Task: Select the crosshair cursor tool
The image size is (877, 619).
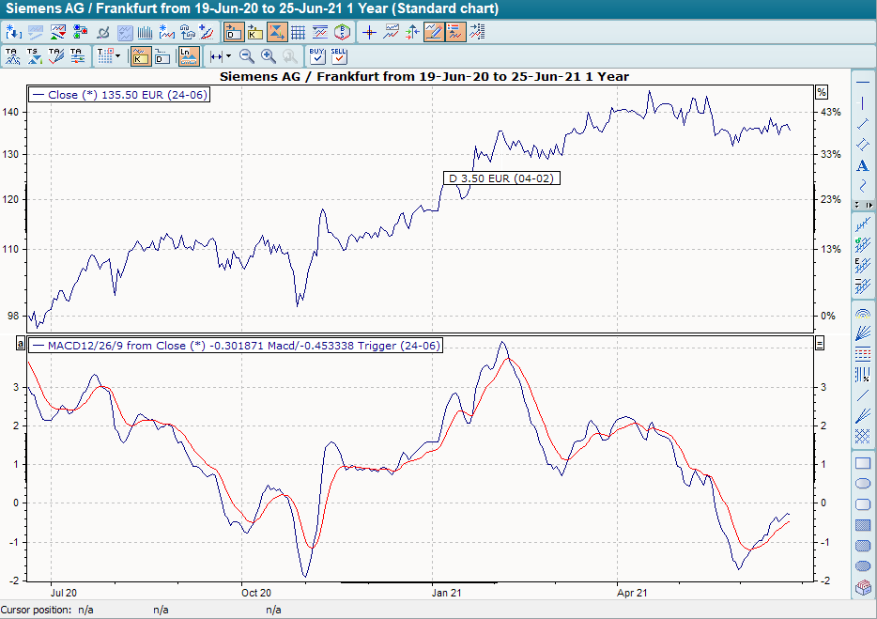Action: pyautogui.click(x=368, y=32)
